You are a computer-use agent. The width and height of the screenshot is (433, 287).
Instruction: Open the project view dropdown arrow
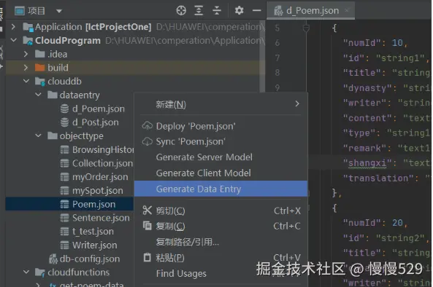pos(59,11)
